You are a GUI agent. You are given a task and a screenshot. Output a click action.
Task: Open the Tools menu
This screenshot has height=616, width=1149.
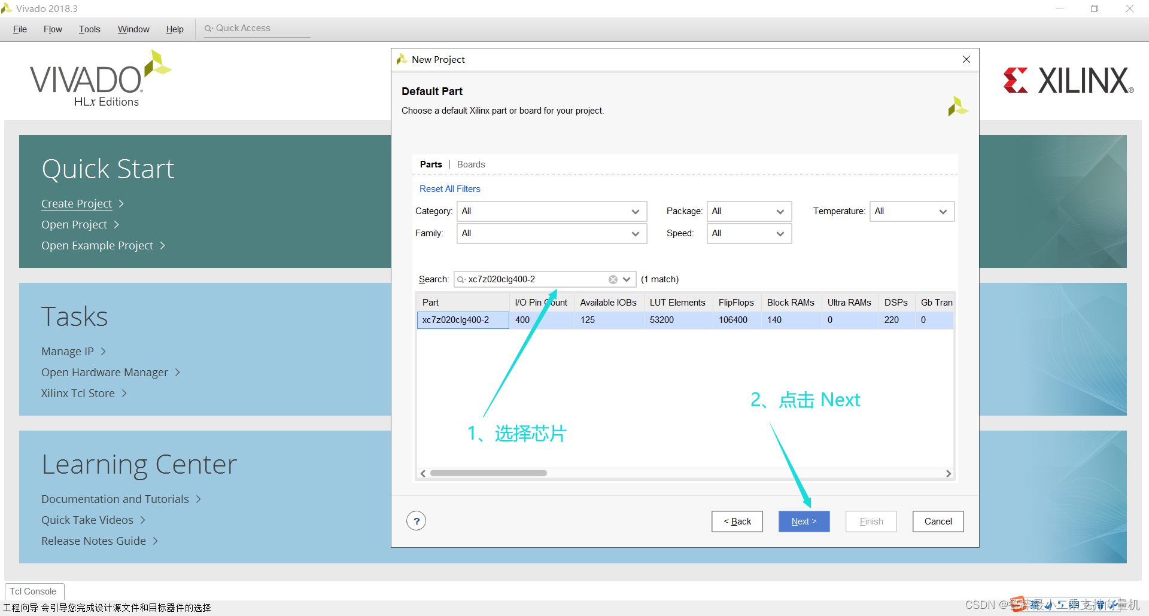click(x=89, y=29)
